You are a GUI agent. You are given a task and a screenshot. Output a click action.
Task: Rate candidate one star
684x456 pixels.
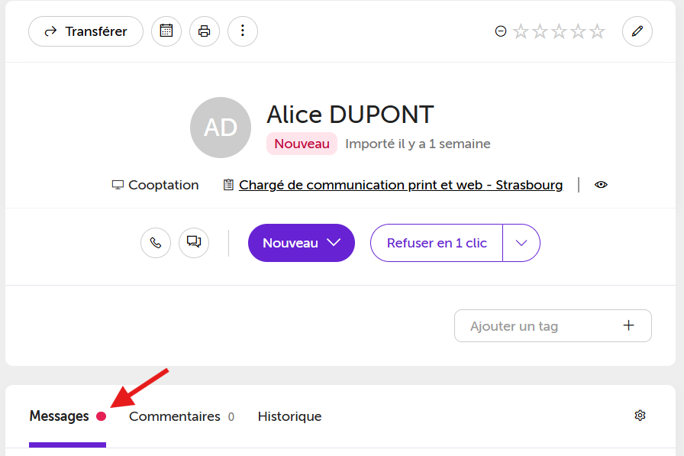pyautogui.click(x=521, y=31)
